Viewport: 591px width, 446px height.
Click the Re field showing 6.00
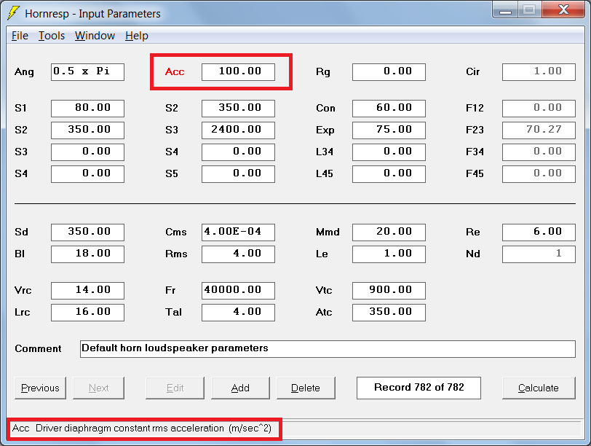pos(539,232)
